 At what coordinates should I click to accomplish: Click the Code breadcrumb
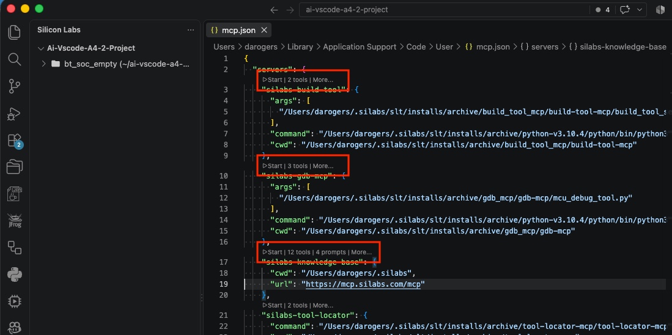(416, 46)
